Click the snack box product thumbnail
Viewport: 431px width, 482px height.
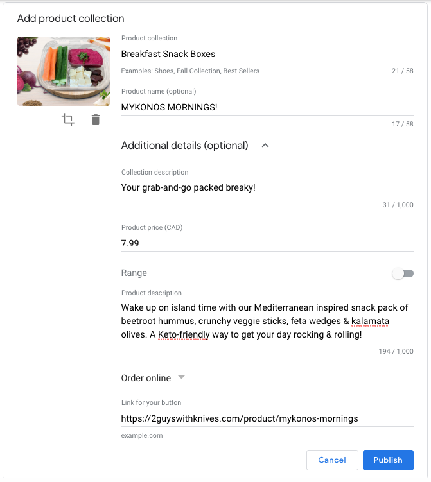tap(64, 71)
